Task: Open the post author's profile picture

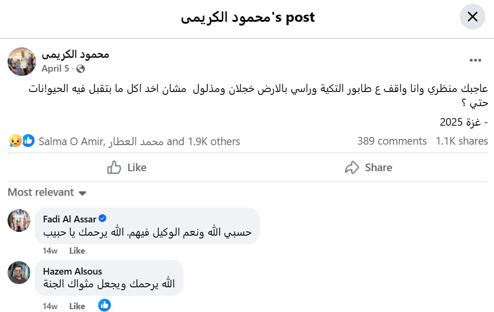Action: tap(22, 62)
